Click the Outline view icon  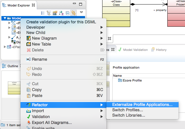tap(4, 66)
